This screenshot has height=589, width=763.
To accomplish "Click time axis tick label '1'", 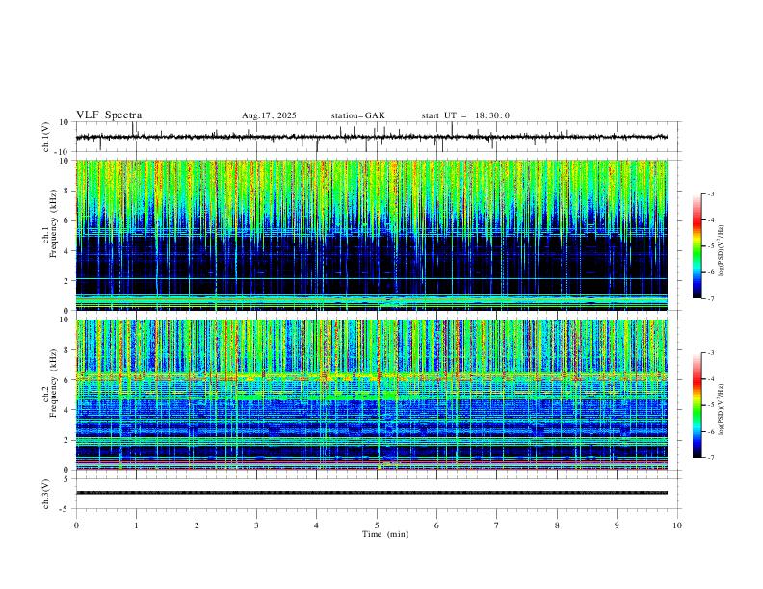I will tap(136, 525).
